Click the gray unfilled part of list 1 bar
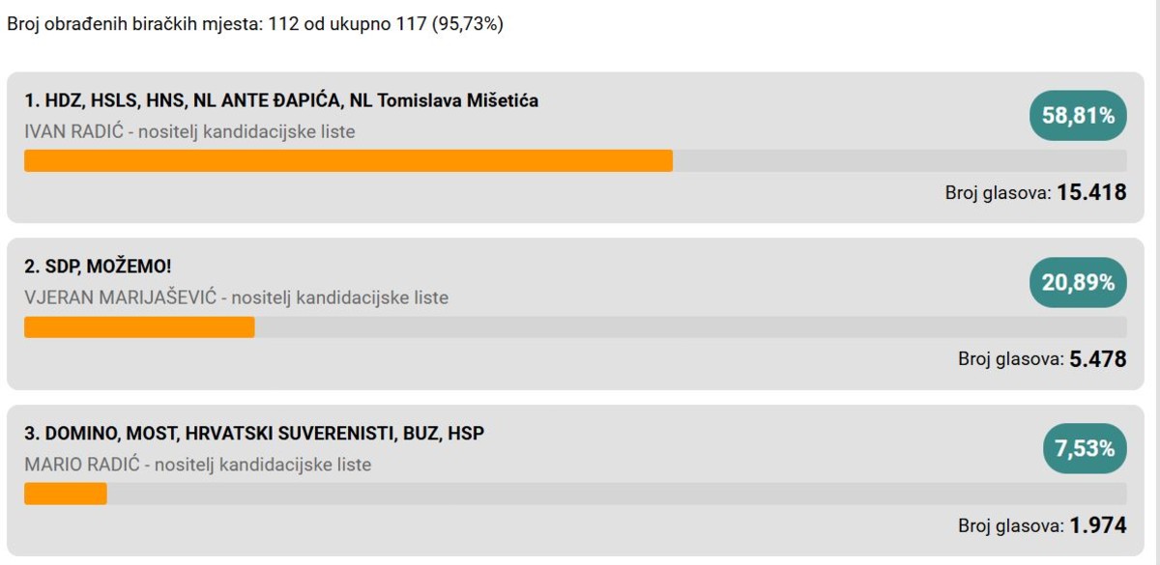Screen dimensions: 1160x565 pyautogui.click(x=900, y=161)
